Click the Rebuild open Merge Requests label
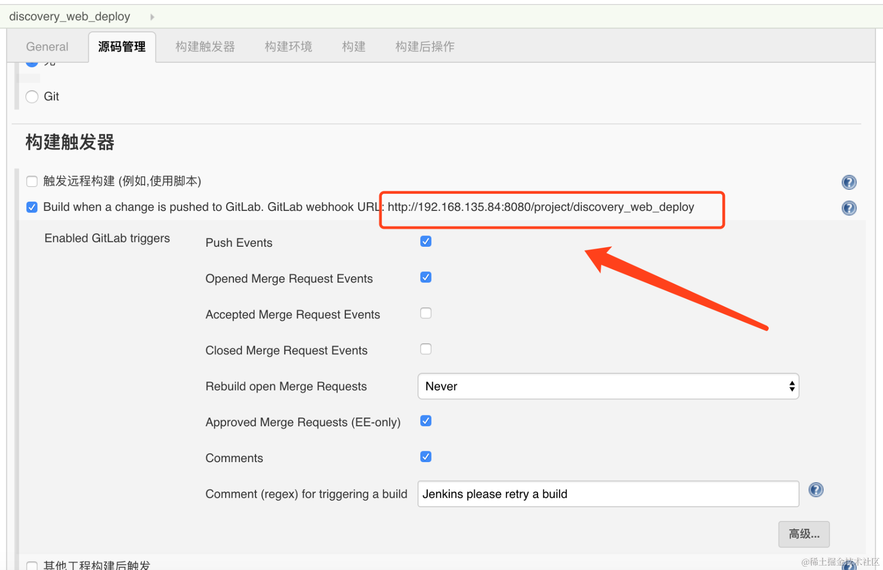 pos(286,387)
